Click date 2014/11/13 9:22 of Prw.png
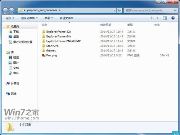The height and width of the screenshot is (135, 180). (x=111, y=55)
